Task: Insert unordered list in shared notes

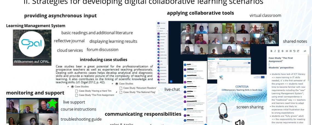Action: click(290, 51)
